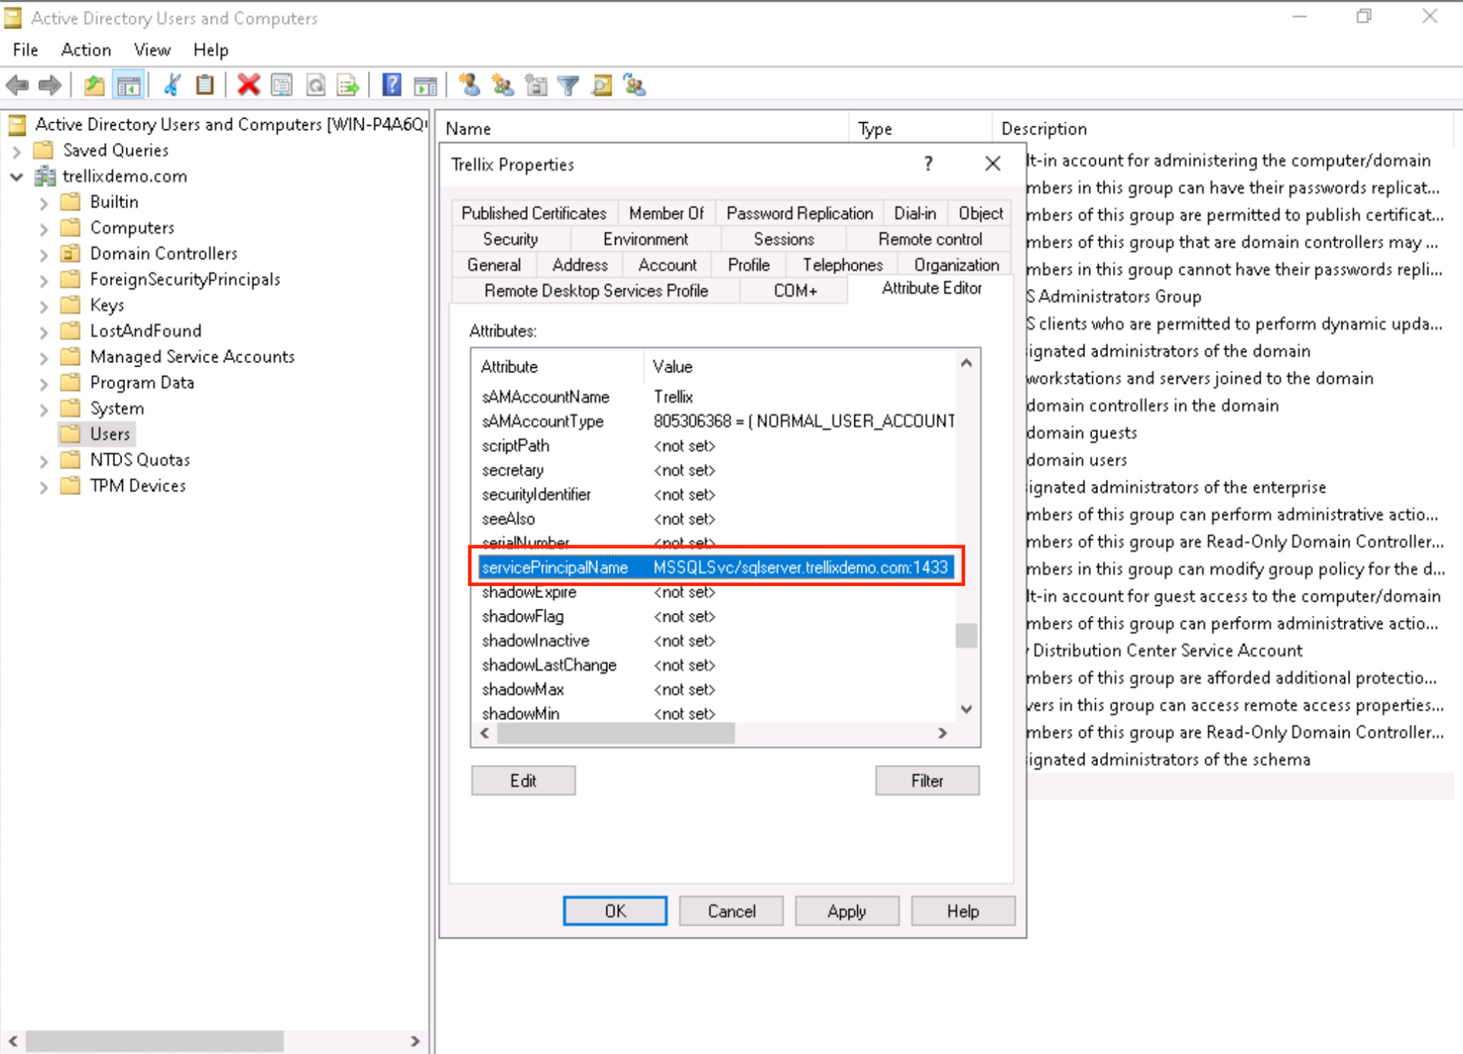The image size is (1463, 1054).
Task: Click the Find objects magnifier icon
Action: [601, 86]
